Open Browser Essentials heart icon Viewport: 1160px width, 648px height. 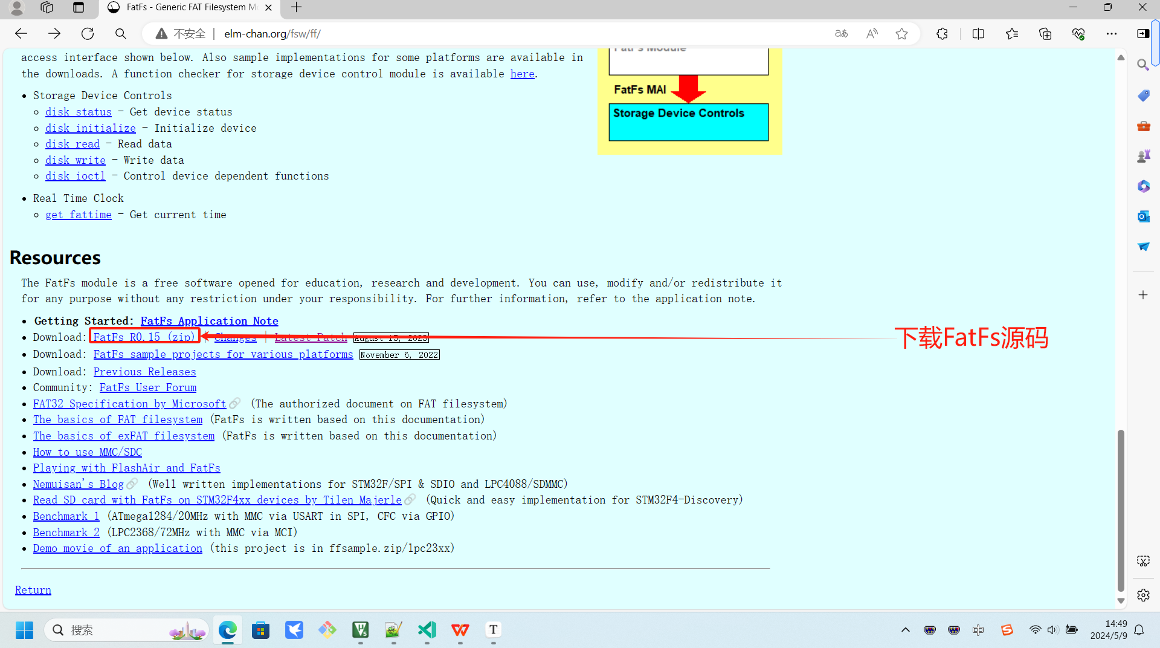coord(1078,34)
